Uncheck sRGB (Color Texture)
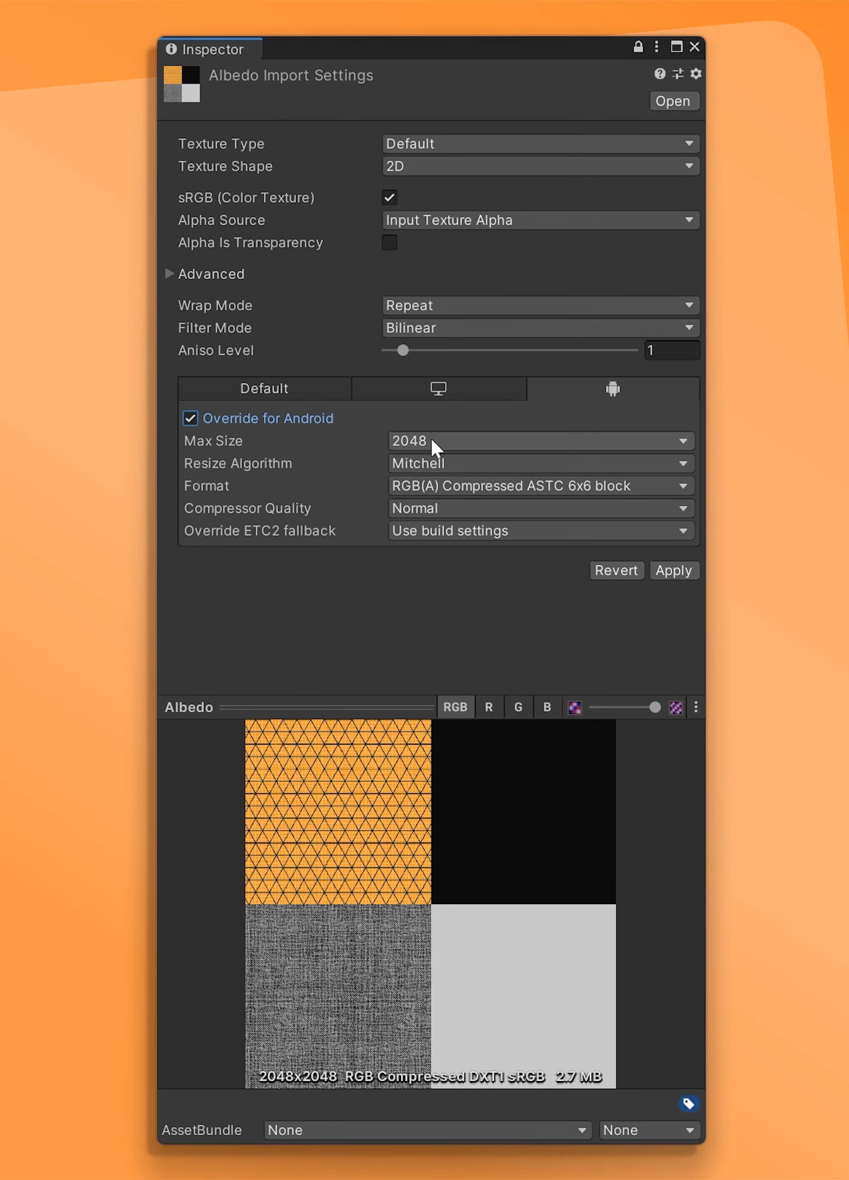 click(x=390, y=197)
